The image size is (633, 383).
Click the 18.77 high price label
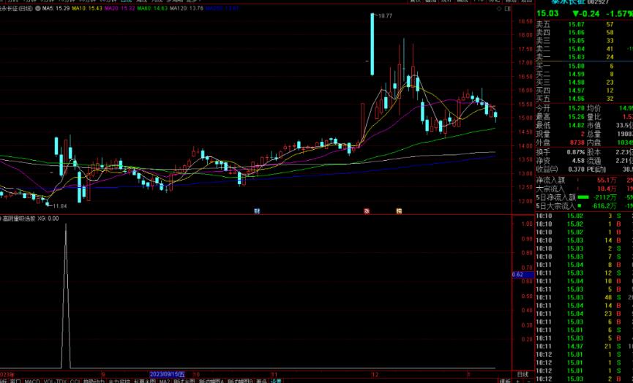pyautogui.click(x=385, y=16)
